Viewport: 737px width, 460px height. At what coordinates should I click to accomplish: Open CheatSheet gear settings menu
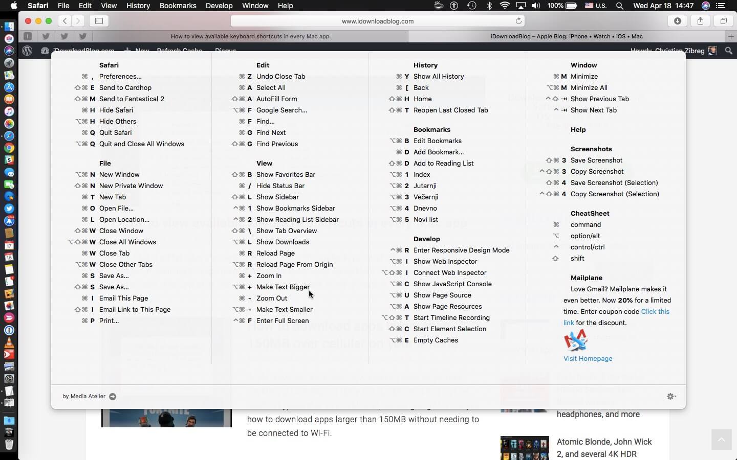click(671, 397)
